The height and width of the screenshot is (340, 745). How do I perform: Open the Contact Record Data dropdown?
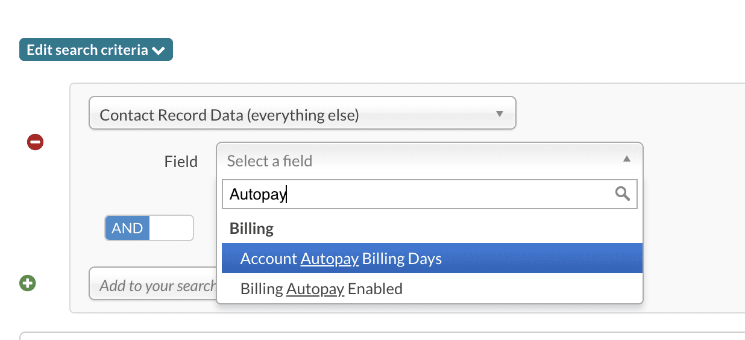point(301,113)
